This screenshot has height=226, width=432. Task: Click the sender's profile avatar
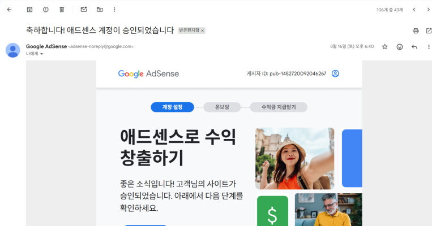pos(13,50)
